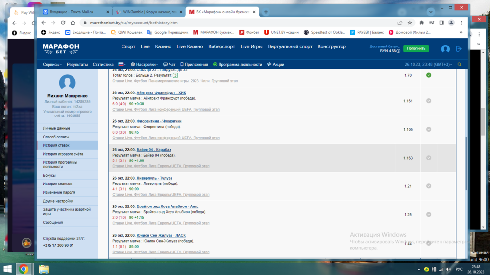The image size is (490, 275).
Task: Open the Russian flag language dropdown
Action: click(122, 64)
